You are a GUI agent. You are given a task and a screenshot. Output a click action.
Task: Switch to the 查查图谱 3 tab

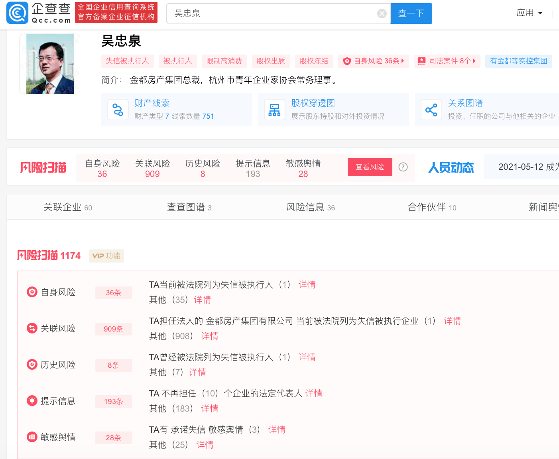(x=189, y=207)
